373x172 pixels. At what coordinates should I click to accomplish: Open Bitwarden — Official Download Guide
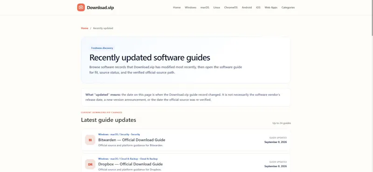pyautogui.click(x=131, y=140)
